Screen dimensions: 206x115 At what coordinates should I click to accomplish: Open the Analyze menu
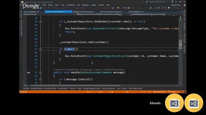94,5
